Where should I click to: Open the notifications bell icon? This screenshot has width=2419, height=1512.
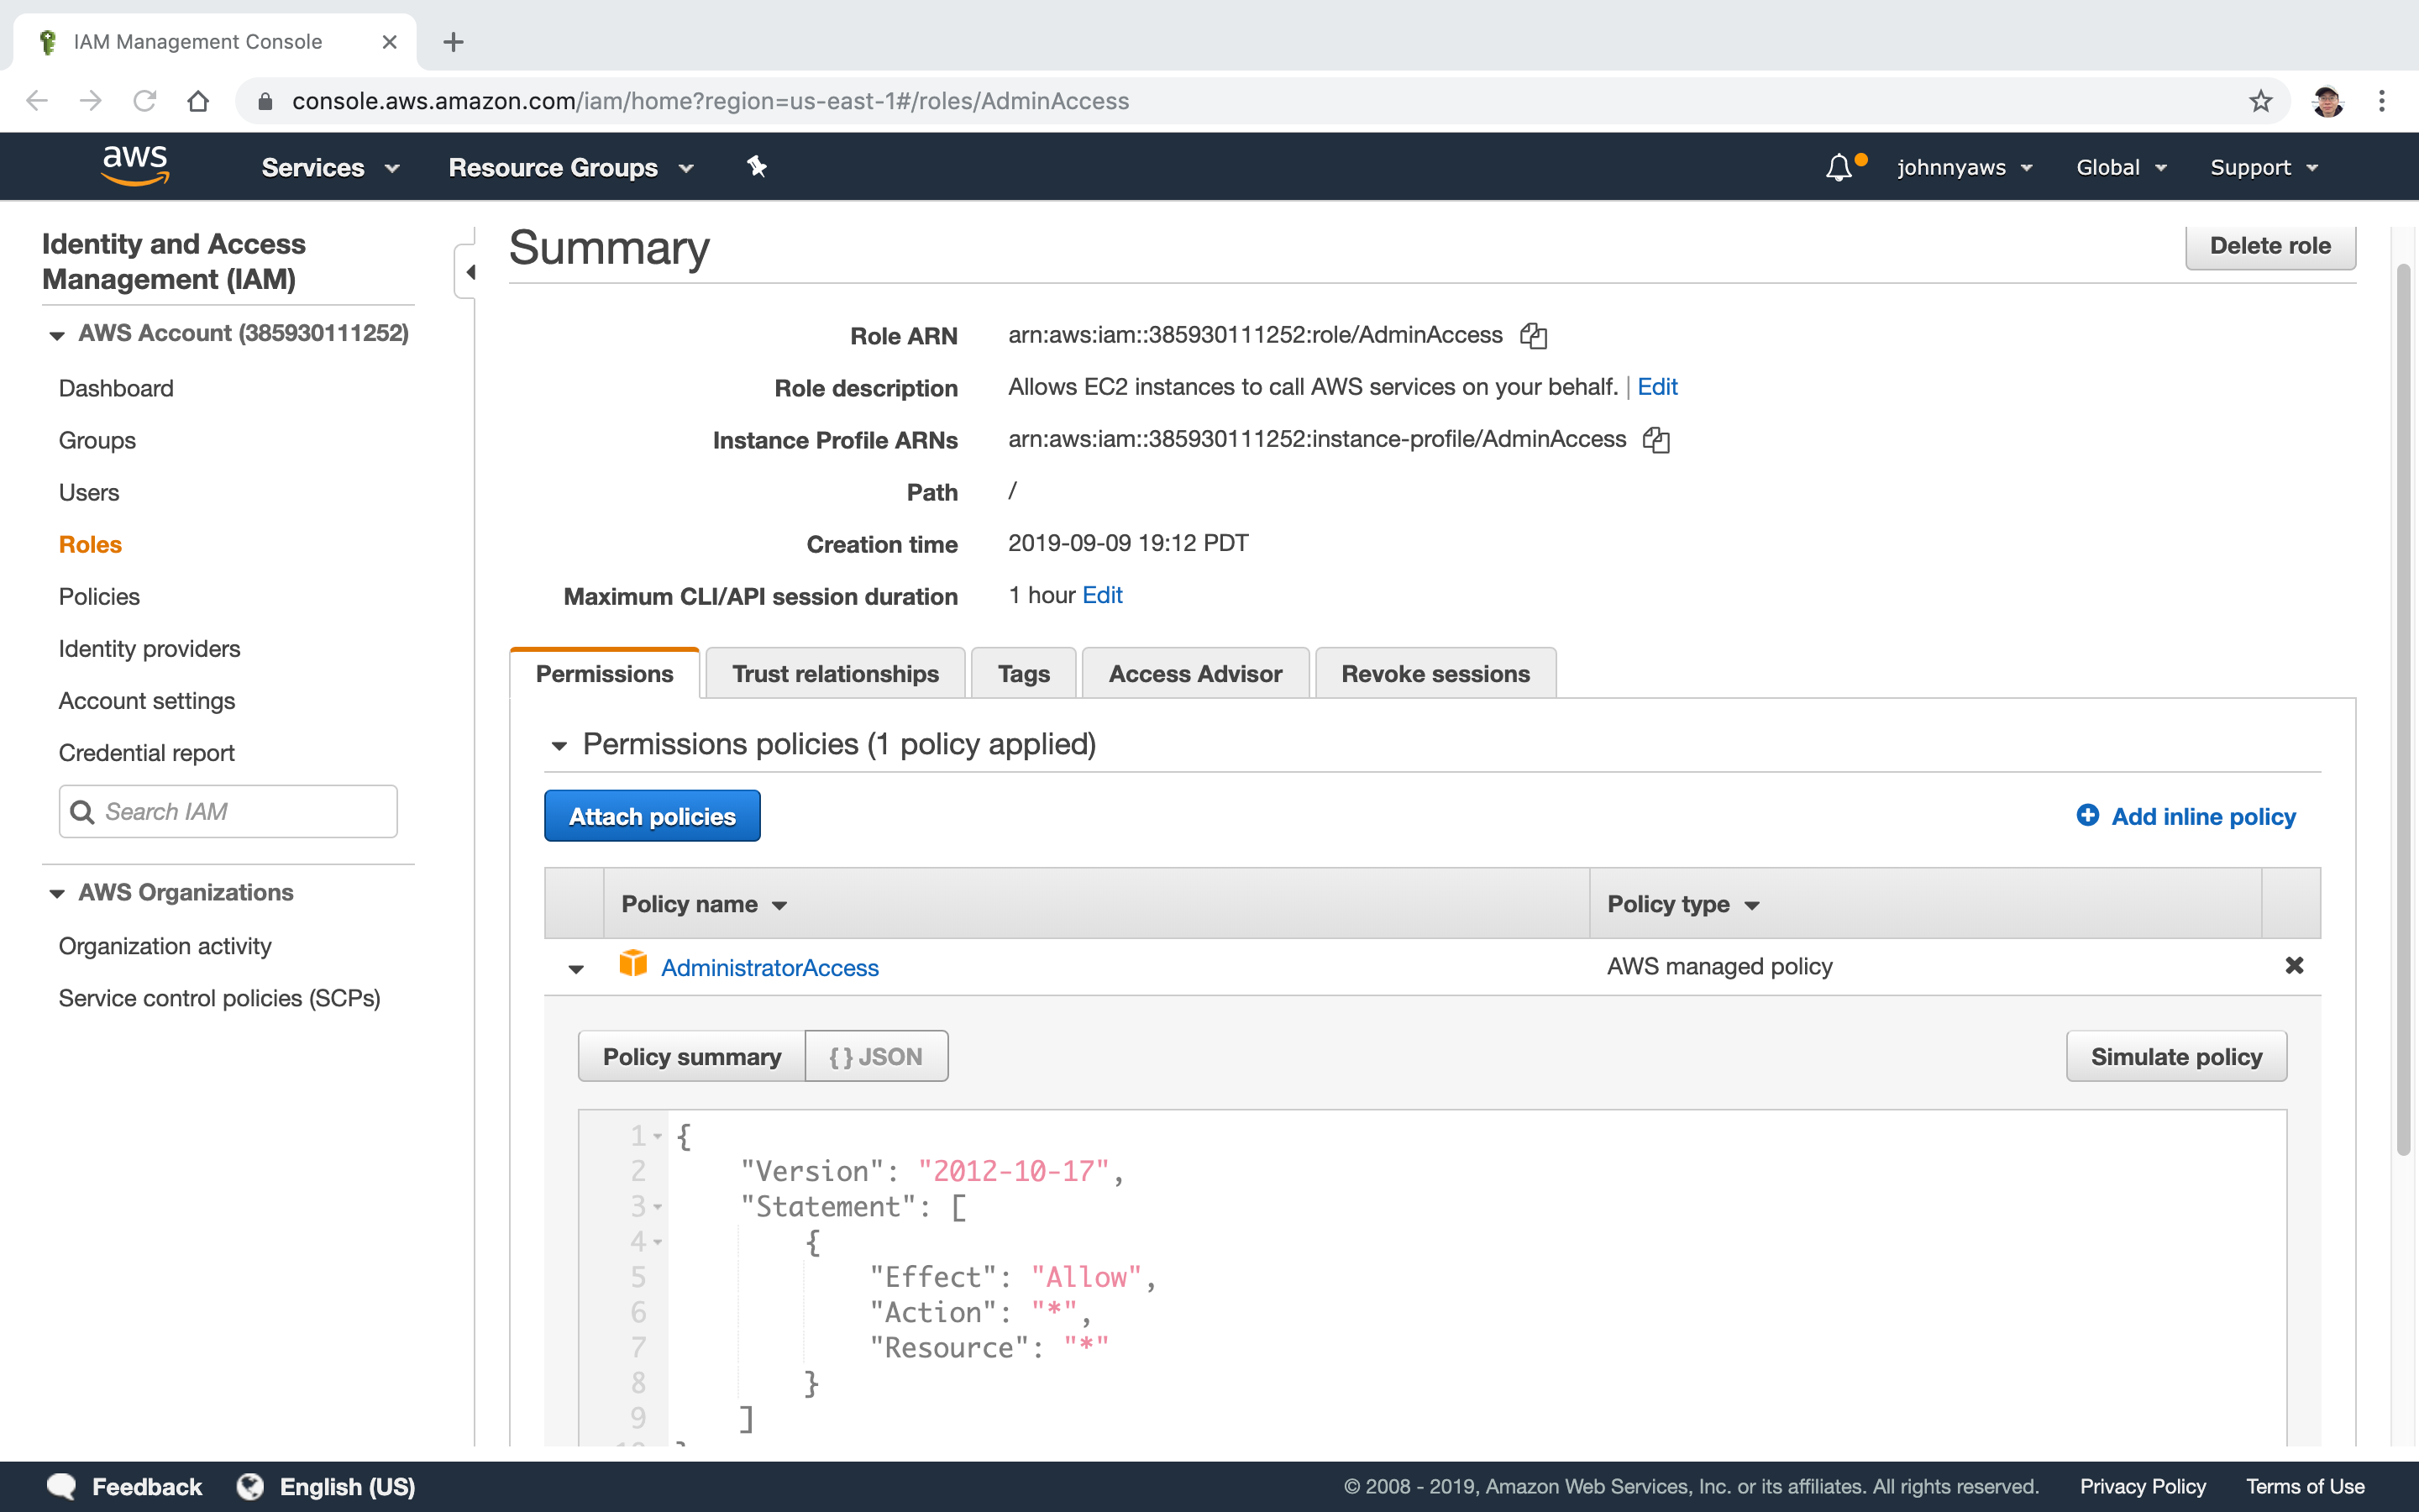click(x=1839, y=167)
